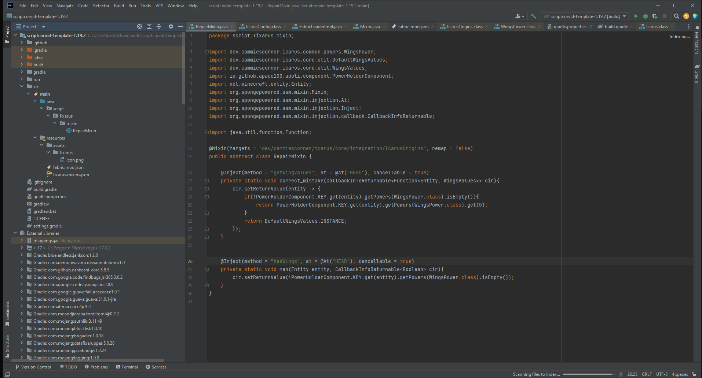Viewport: 702px width, 378px height.
Task: Open Notifications bell on right sidebar
Action: (697, 29)
